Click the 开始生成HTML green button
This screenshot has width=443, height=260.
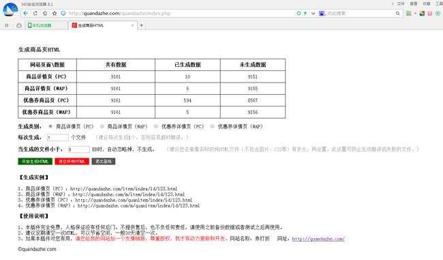(35, 162)
